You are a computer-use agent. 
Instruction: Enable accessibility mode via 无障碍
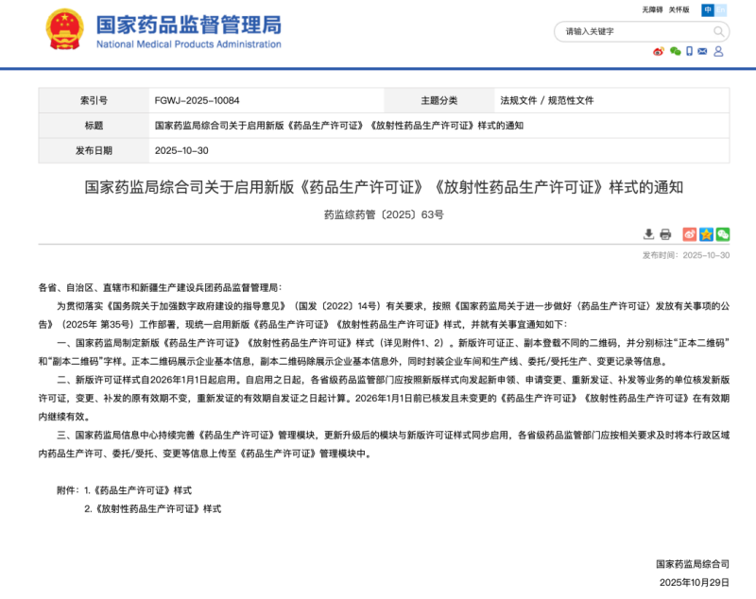pyautogui.click(x=653, y=9)
